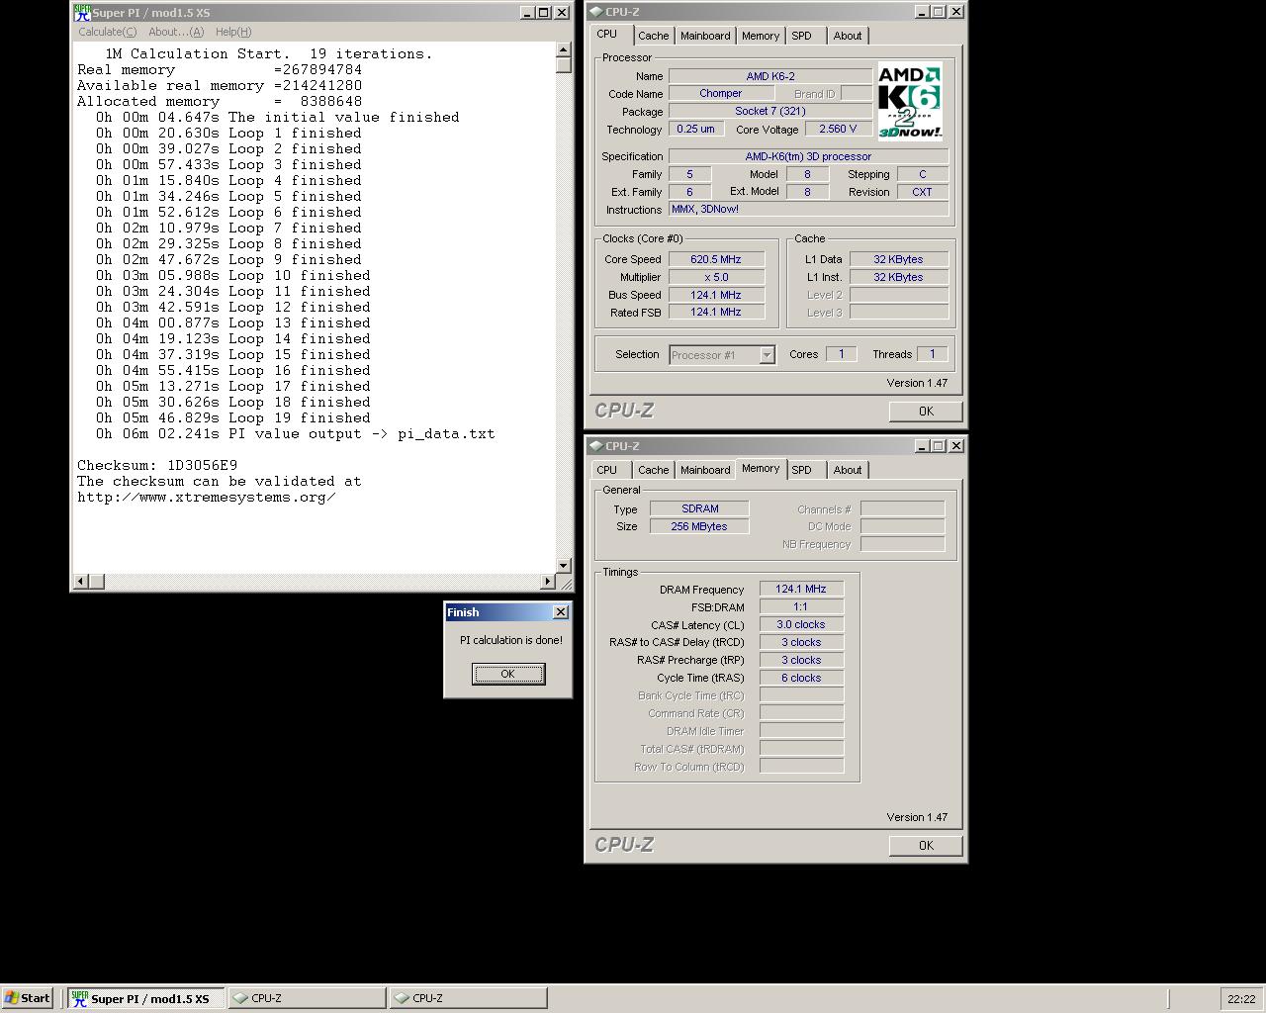Click the FSB:DRAM value 1:1
The height and width of the screenshot is (1013, 1266).
pyautogui.click(x=801, y=606)
